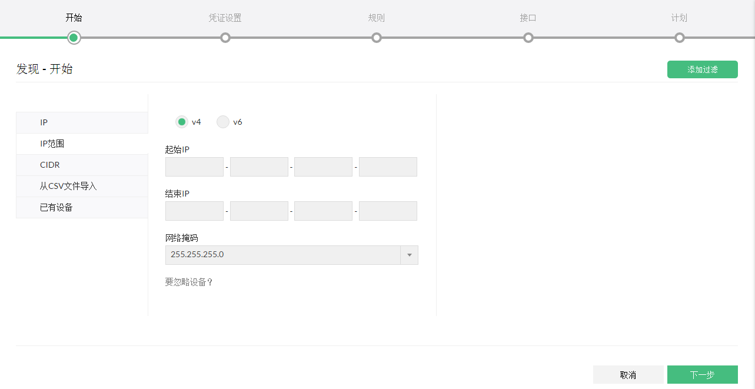Click the 接口 step circle marker
755x389 pixels.
point(528,38)
